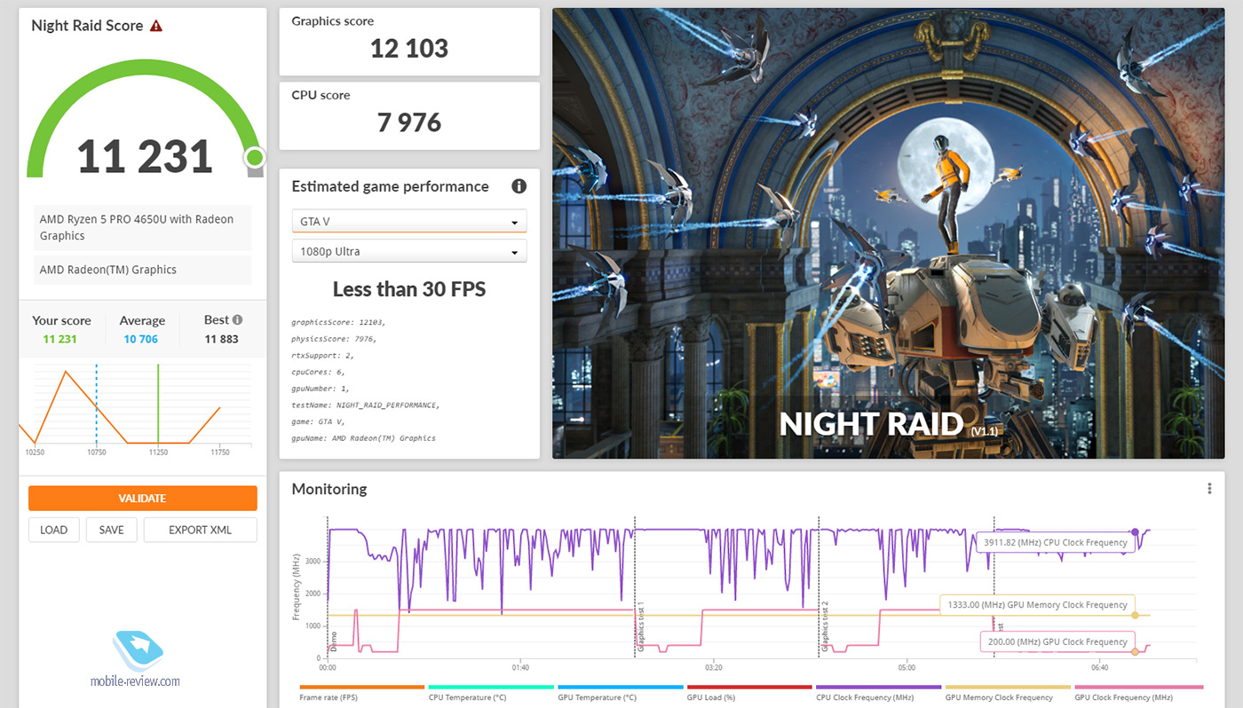Open the GTA V game dropdown
This screenshot has height=708, width=1243.
coord(409,221)
